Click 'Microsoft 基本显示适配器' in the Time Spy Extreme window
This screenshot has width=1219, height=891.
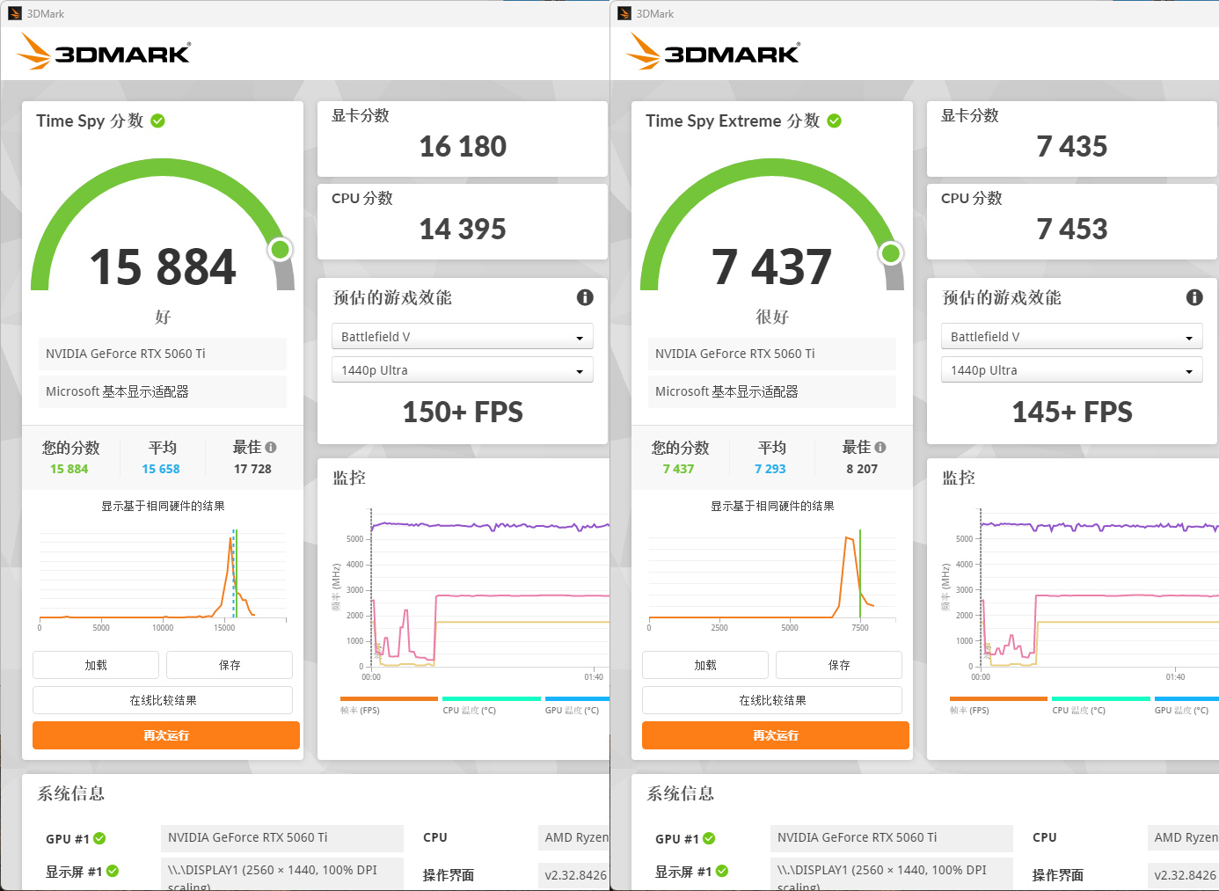(x=772, y=391)
